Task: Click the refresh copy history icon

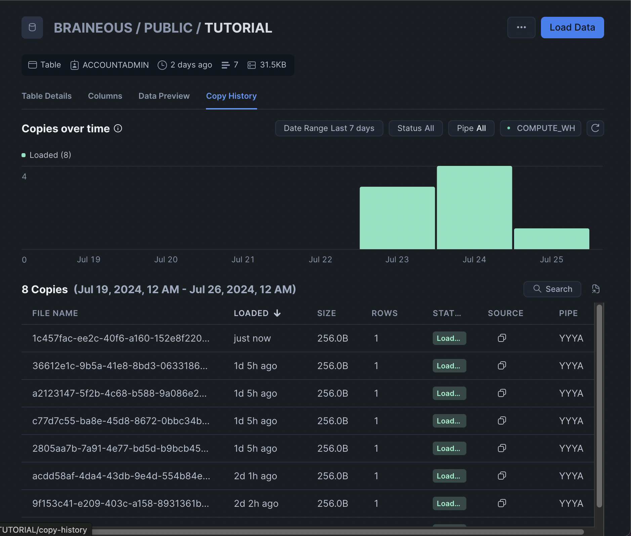Action: pos(595,128)
